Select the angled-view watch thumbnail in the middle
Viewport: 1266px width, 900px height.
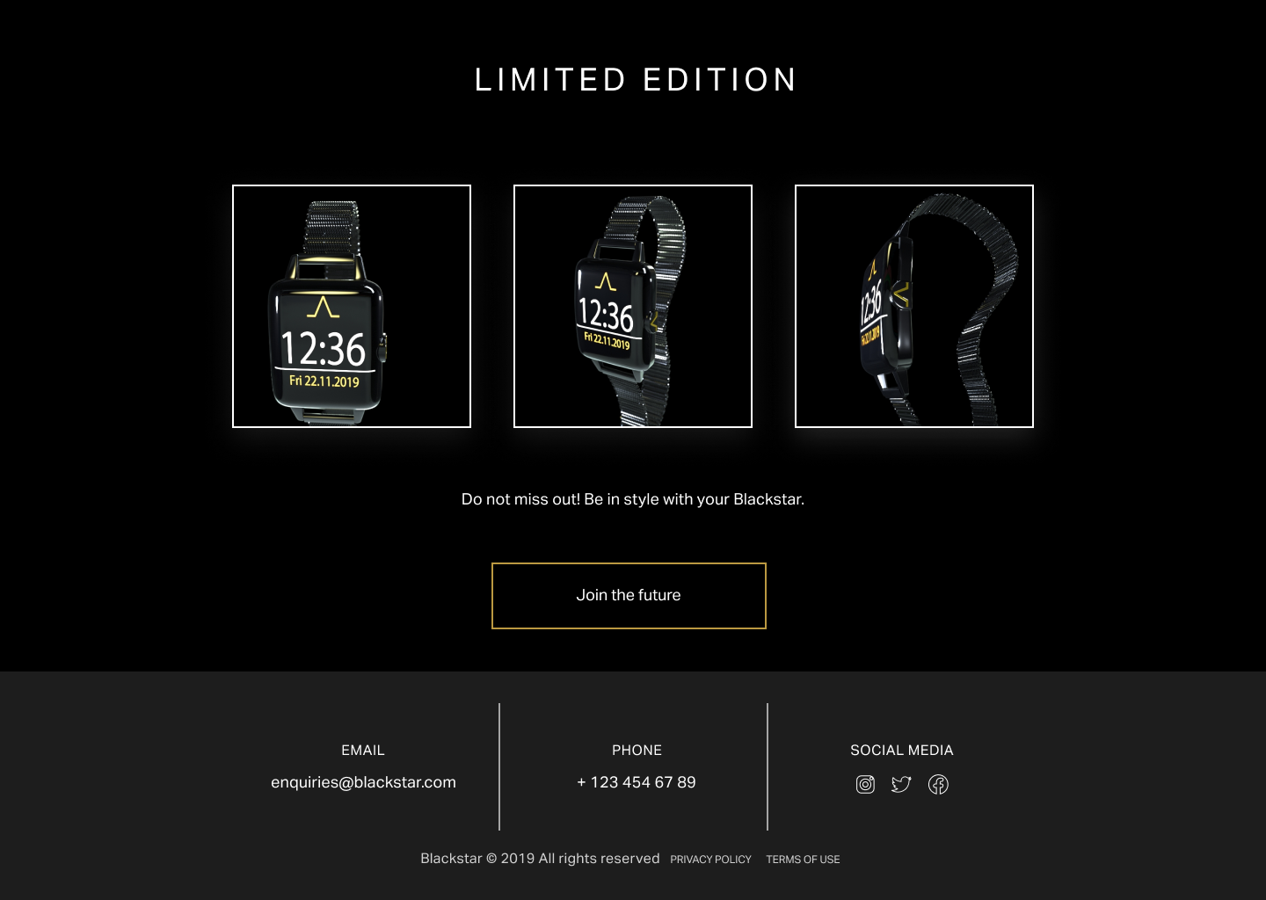click(633, 306)
